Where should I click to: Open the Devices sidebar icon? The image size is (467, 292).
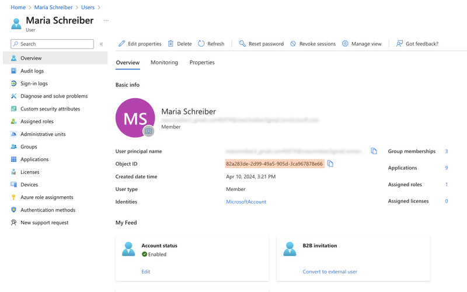(13, 185)
